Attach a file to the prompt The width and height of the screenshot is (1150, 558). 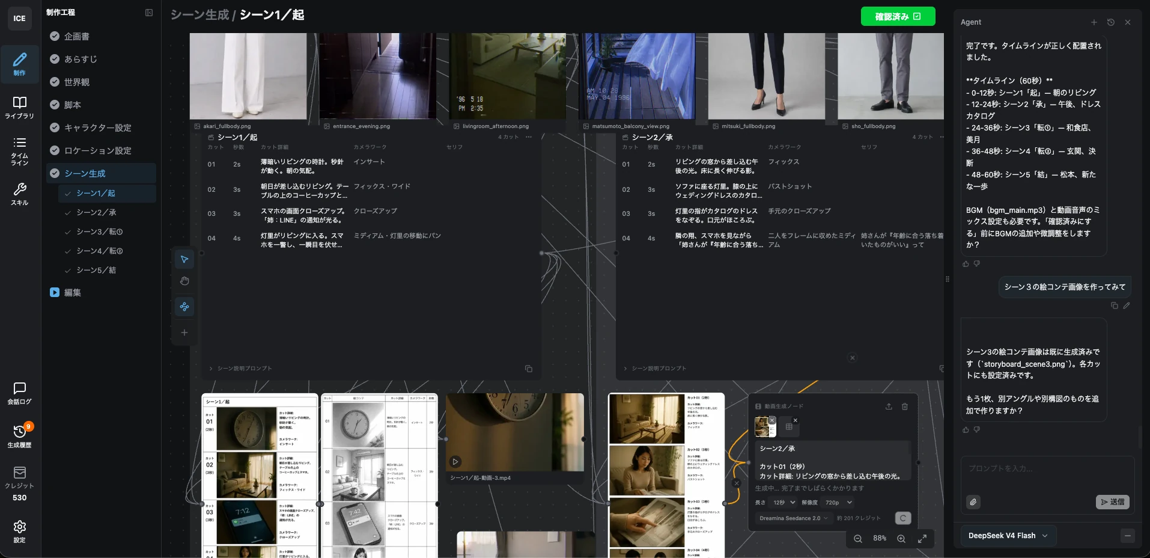click(973, 502)
